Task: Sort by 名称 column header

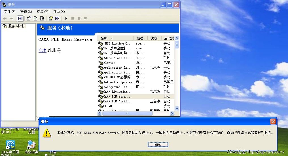Action: [x=115, y=38]
